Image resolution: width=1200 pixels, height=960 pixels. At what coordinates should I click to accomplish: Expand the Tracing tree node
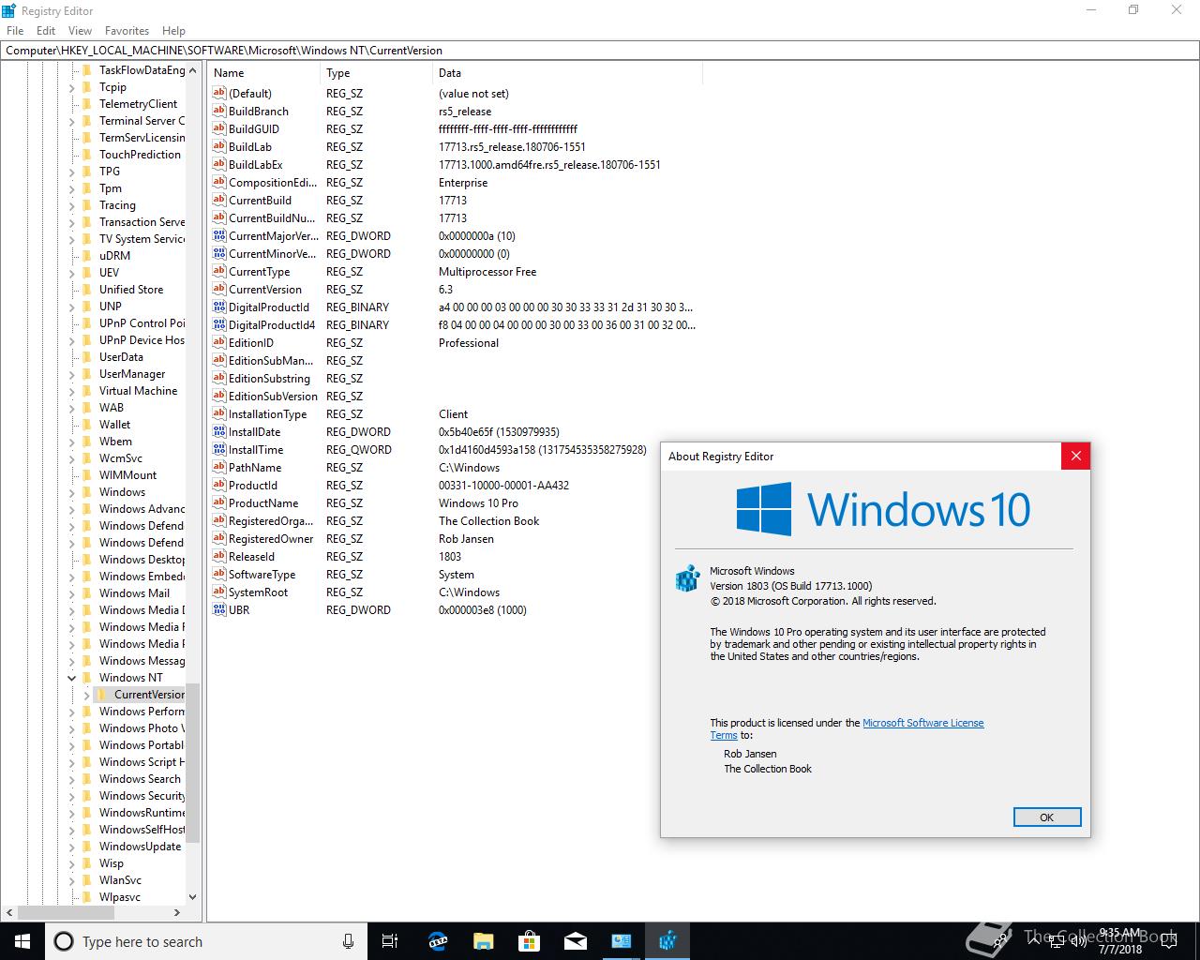pos(72,205)
